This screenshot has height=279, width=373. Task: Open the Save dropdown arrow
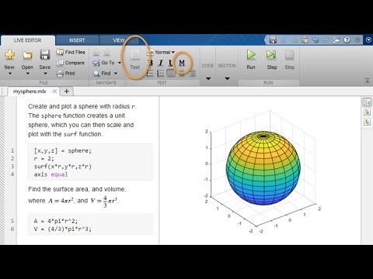(x=45, y=74)
